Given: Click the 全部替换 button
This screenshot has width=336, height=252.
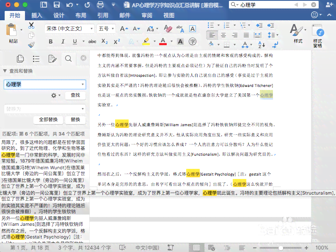Looking at the screenshot, I should (48, 120).
